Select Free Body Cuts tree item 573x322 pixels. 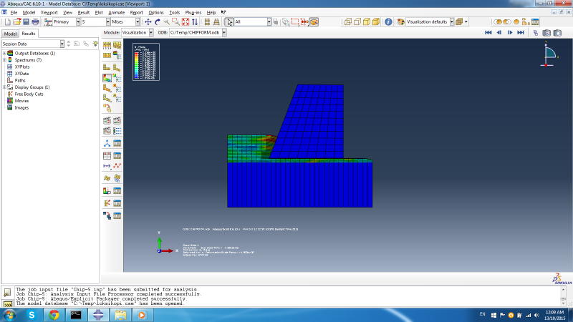click(29, 94)
